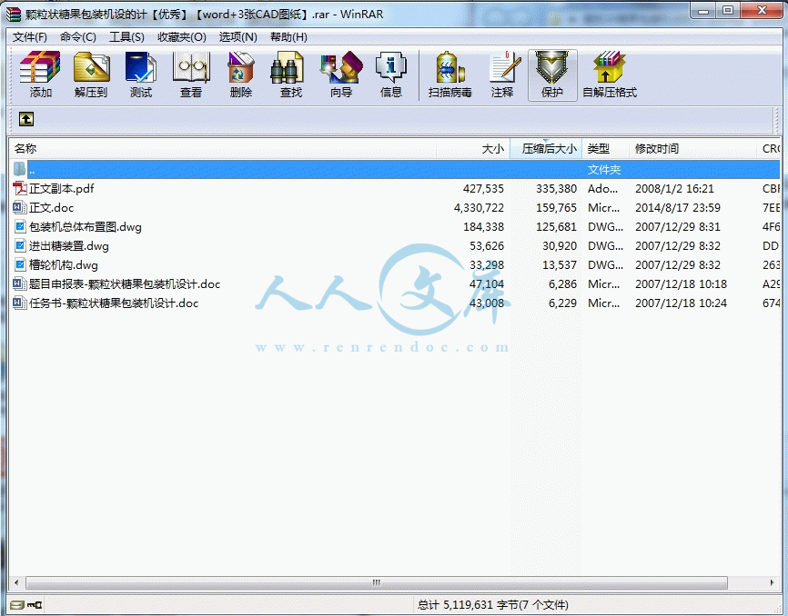The width and height of the screenshot is (788, 616).
Task: Click status bar total 5,119,631 字节
Action: tap(492, 605)
